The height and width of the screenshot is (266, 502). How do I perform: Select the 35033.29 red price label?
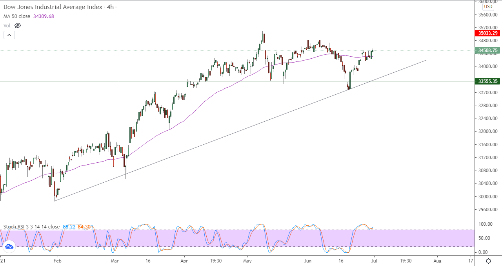487,33
